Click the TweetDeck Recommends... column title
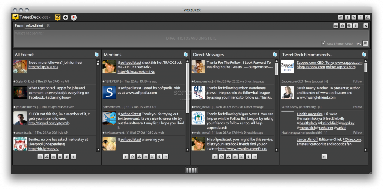Image resolution: width=383 pixels, height=189 pixels. (307, 55)
